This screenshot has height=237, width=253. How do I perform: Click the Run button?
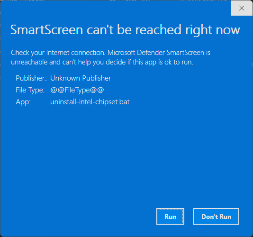170,216
